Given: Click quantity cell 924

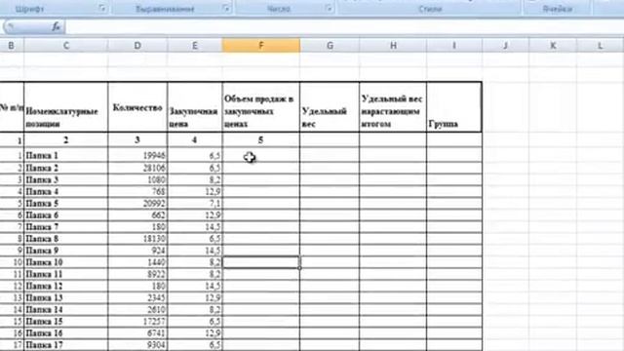Looking at the screenshot, I should coord(137,251).
